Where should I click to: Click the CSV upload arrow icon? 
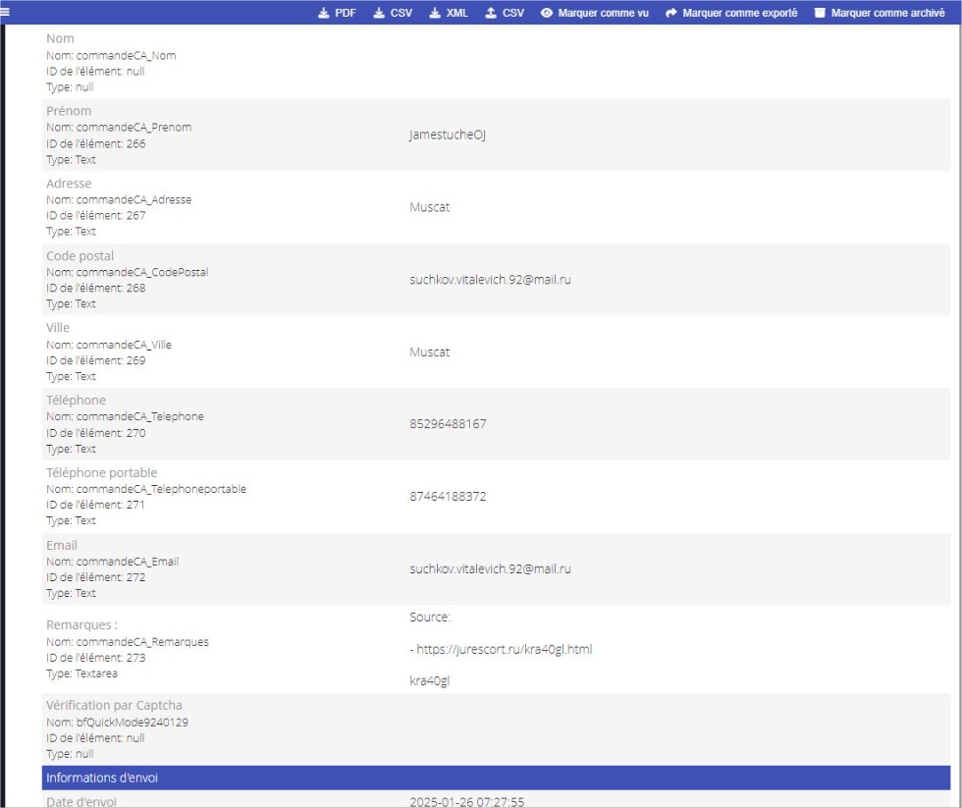pyautogui.click(x=491, y=13)
